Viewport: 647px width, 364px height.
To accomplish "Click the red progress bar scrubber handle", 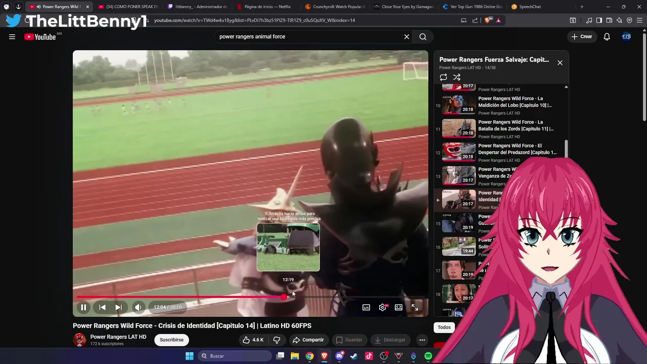I will [x=284, y=297].
